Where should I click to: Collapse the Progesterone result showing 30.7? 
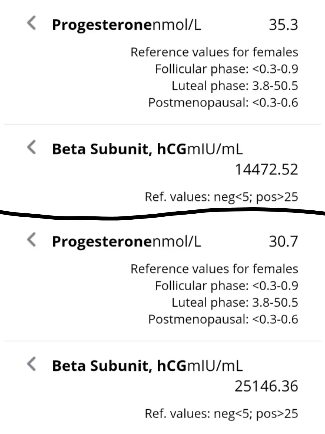(x=32, y=240)
